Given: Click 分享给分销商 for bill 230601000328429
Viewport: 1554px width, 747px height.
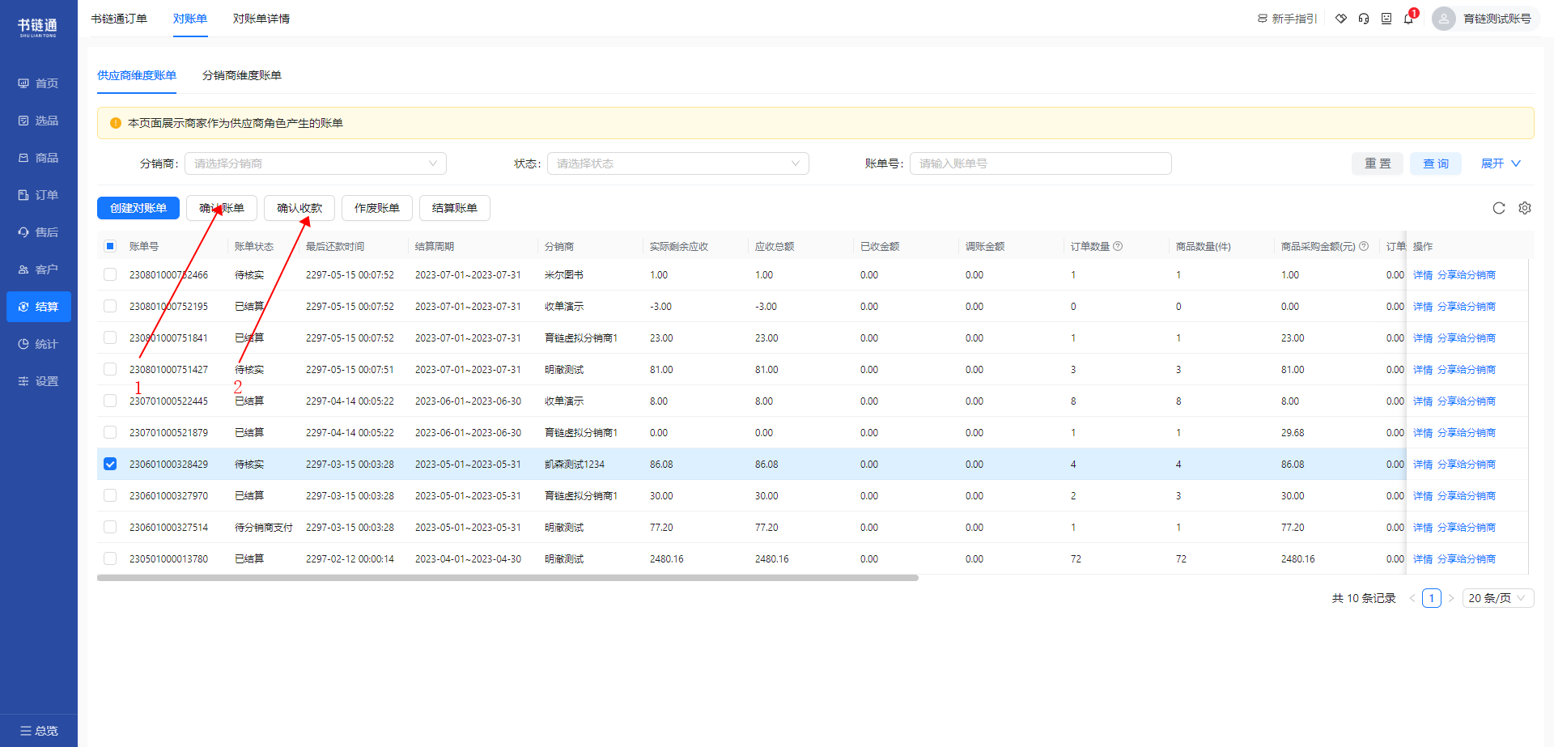Looking at the screenshot, I should pos(1467,465).
